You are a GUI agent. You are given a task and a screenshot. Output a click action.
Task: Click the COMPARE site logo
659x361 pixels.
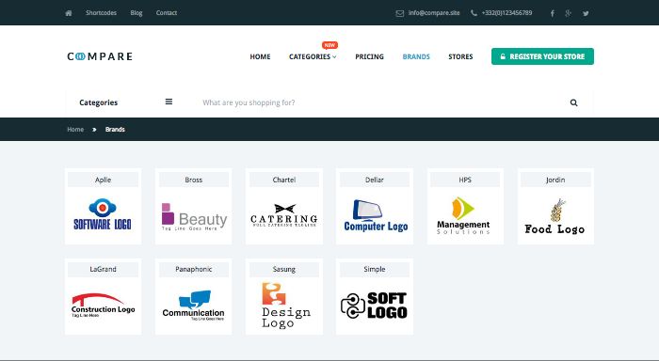[100, 56]
